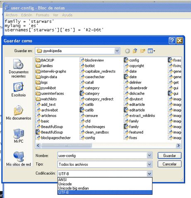
Task: Select the BACKUP folder
Action: 45,60
